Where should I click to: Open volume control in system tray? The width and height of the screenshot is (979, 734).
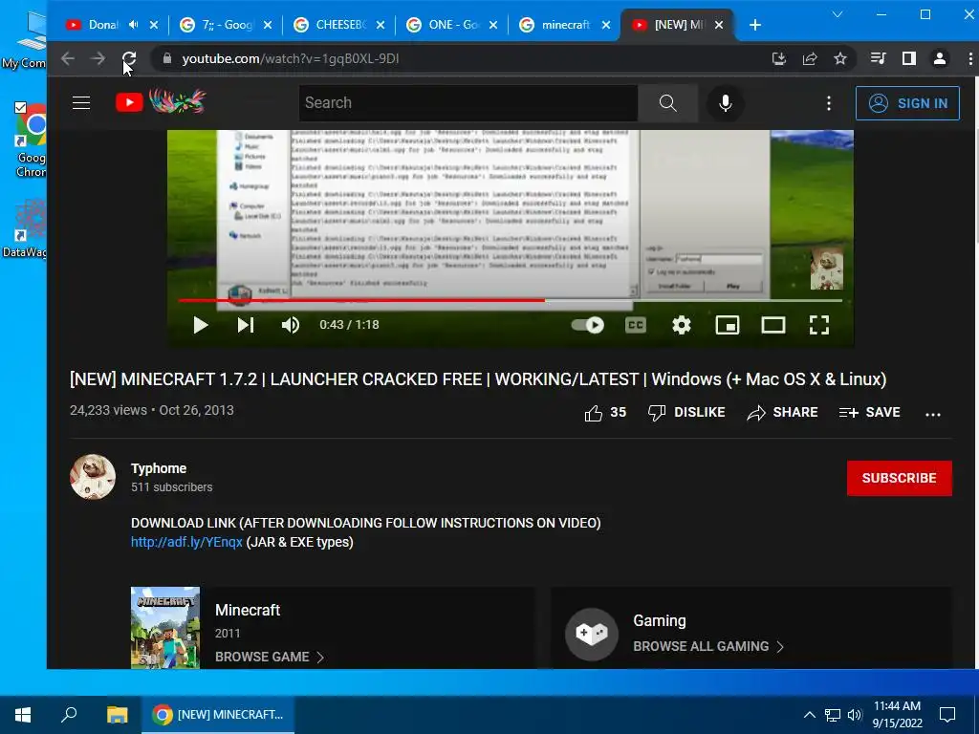click(855, 715)
